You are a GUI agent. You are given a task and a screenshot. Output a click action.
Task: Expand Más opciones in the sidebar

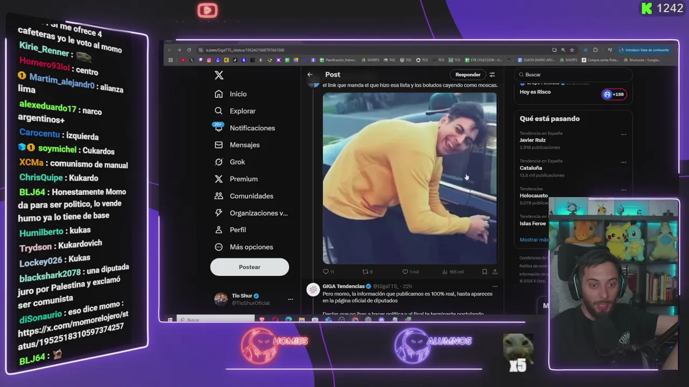point(244,247)
